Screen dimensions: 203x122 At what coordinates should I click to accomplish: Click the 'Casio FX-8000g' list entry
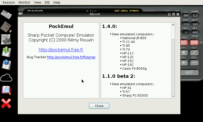(134, 68)
